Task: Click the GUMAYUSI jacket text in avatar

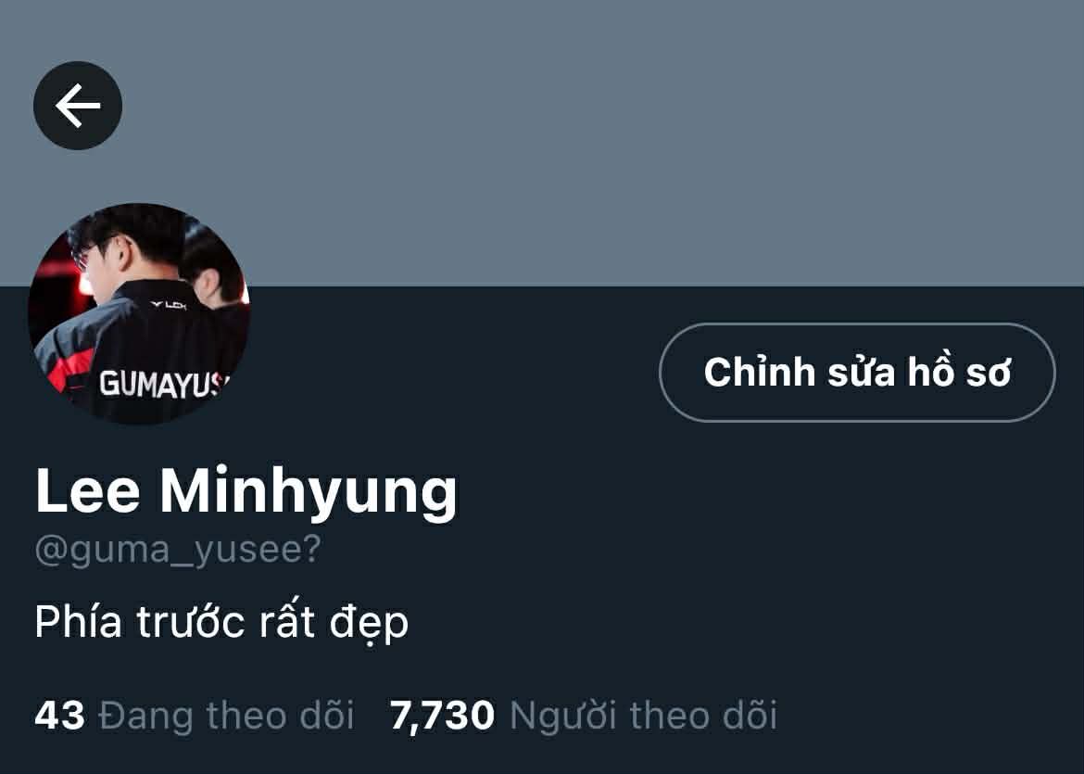Action: tap(162, 385)
